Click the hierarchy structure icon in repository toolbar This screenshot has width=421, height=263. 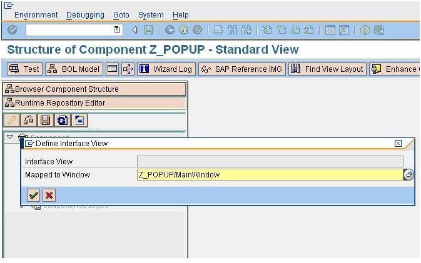28,120
